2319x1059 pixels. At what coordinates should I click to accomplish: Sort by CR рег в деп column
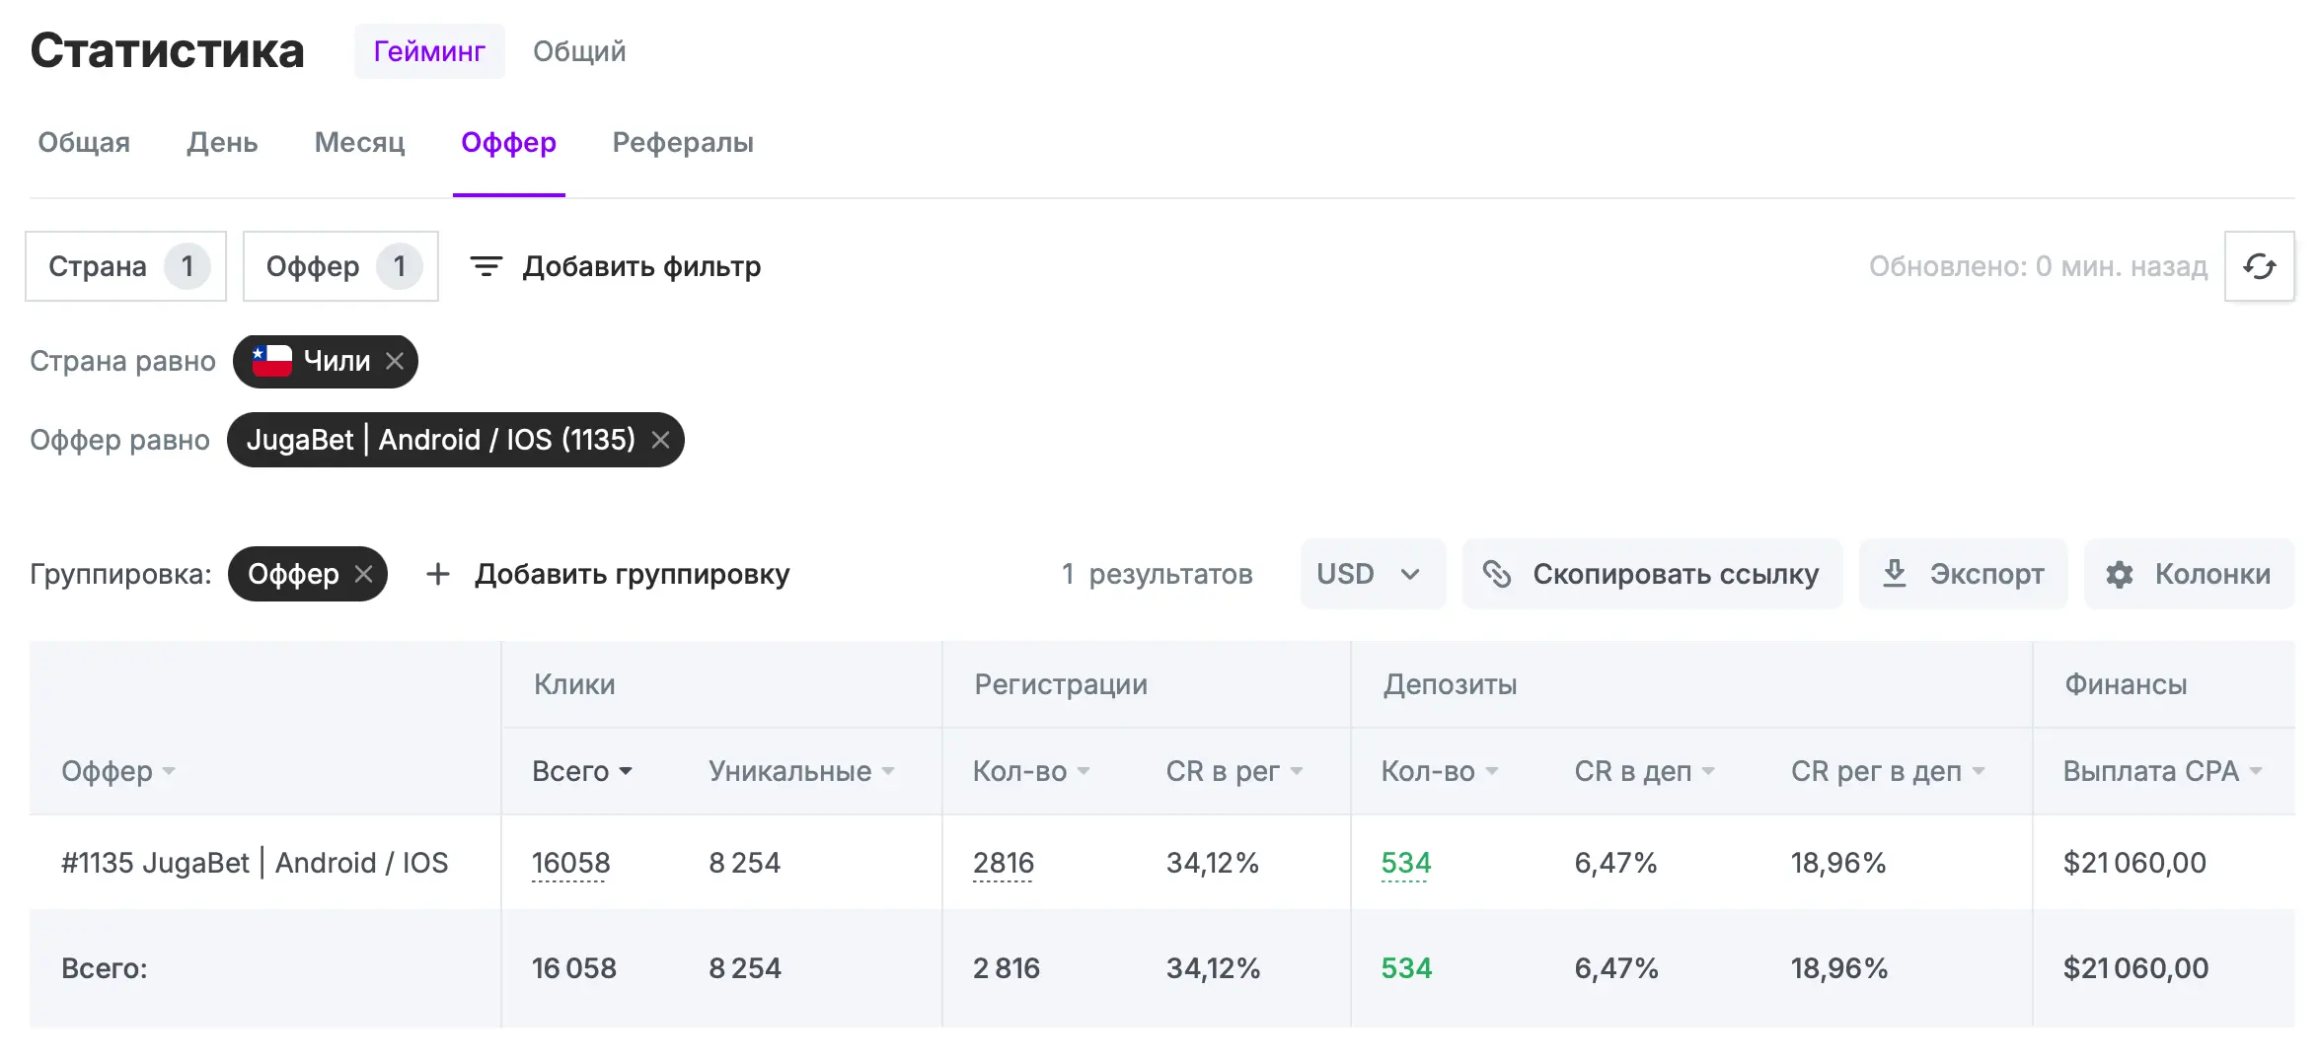(1887, 771)
